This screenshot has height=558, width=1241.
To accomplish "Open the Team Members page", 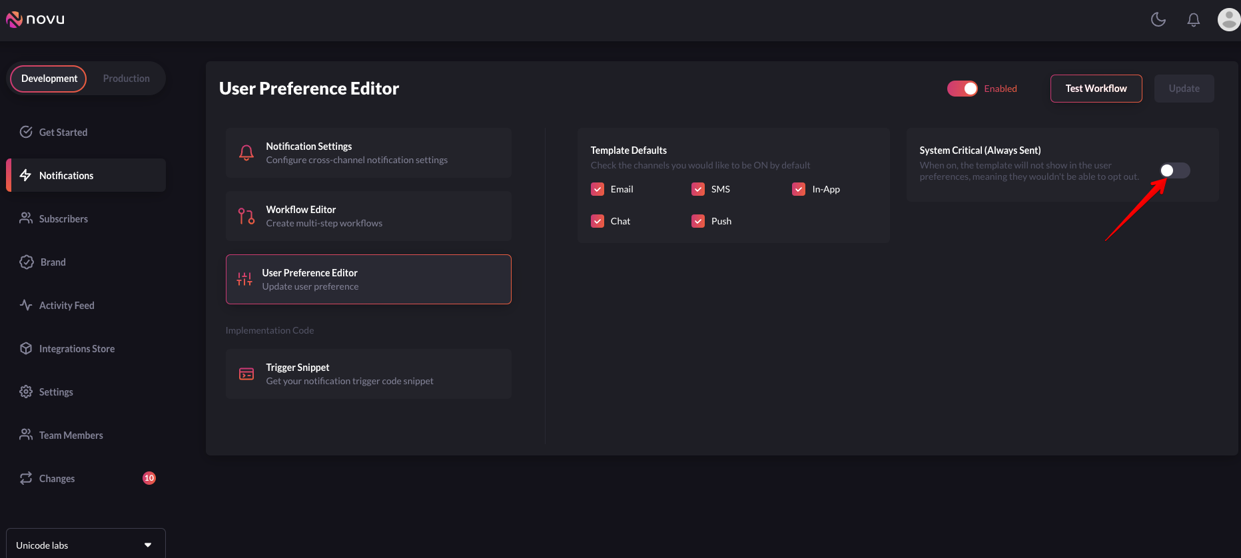I will pyautogui.click(x=86, y=435).
